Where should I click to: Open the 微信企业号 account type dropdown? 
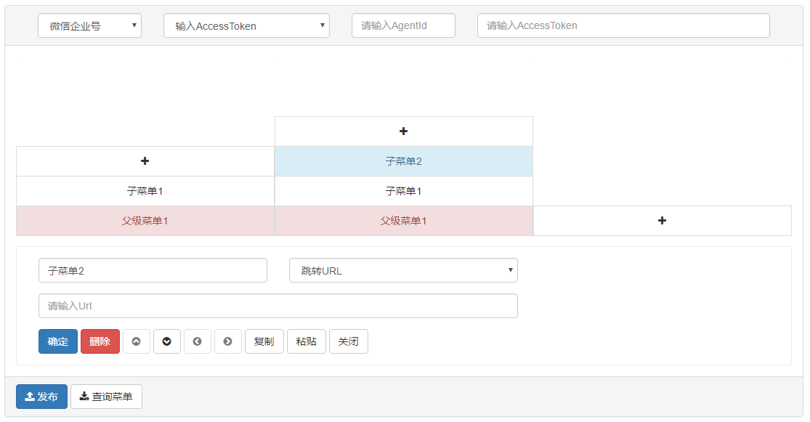coord(89,26)
